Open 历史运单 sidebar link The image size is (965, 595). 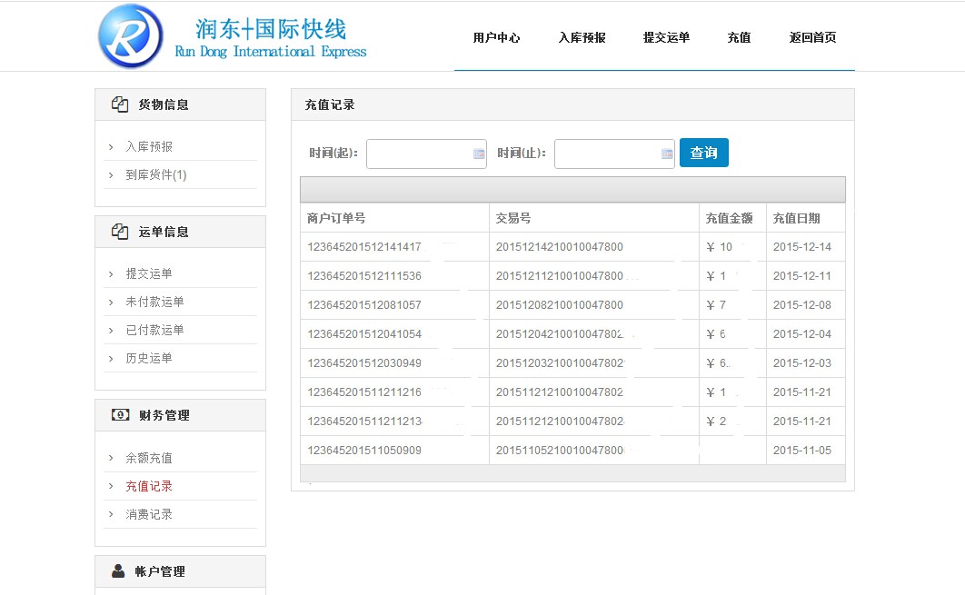pos(149,358)
